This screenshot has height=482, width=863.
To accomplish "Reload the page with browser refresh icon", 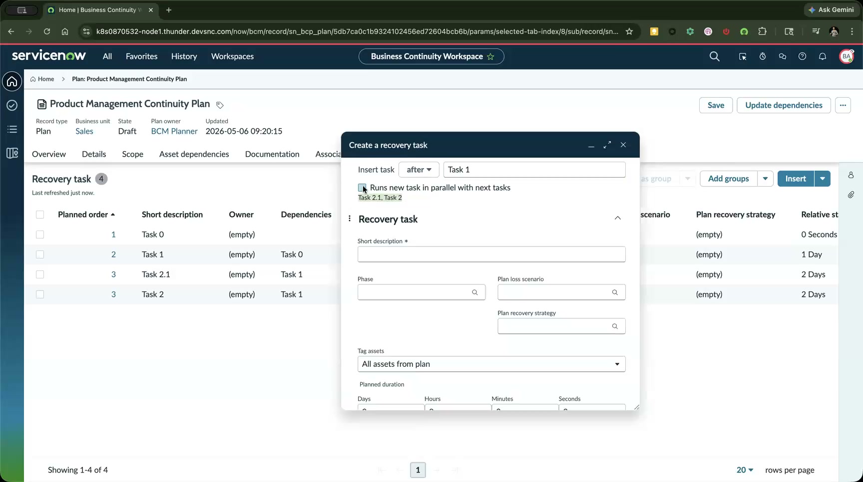I will click(47, 31).
